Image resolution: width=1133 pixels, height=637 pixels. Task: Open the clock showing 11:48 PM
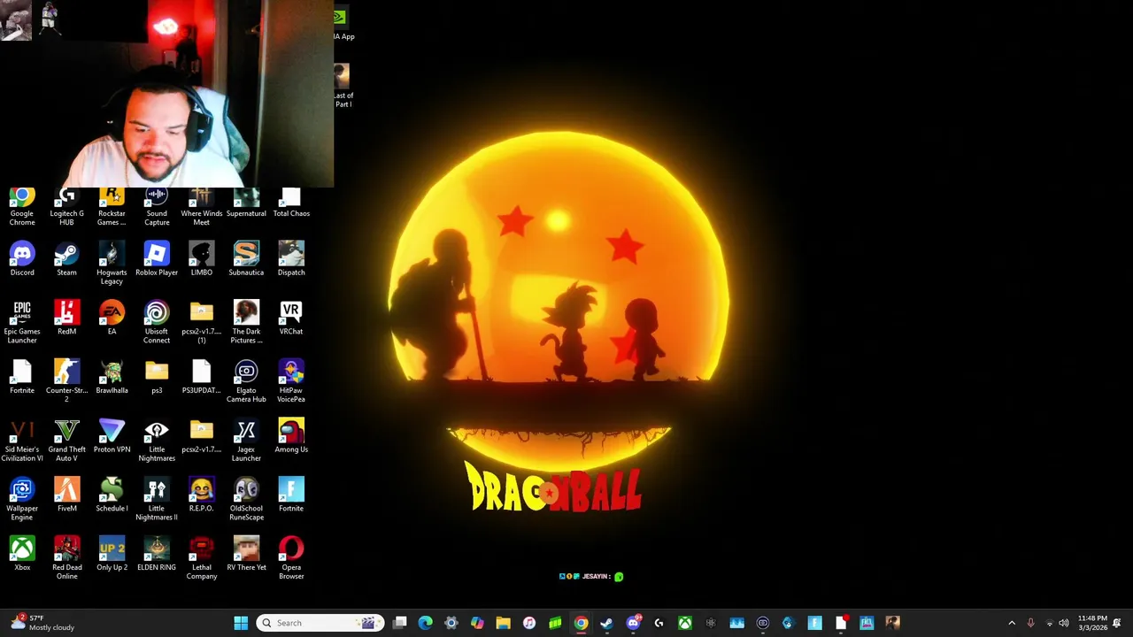[x=1091, y=623]
